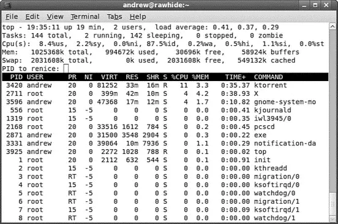
Task: Click the watchdog/0 process name
Action: pyautogui.click(x=274, y=193)
